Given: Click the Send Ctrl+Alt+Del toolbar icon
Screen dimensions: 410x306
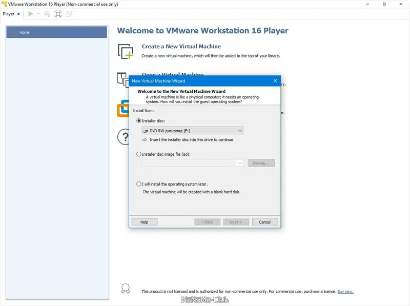Looking at the screenshot, I should 47,14.
